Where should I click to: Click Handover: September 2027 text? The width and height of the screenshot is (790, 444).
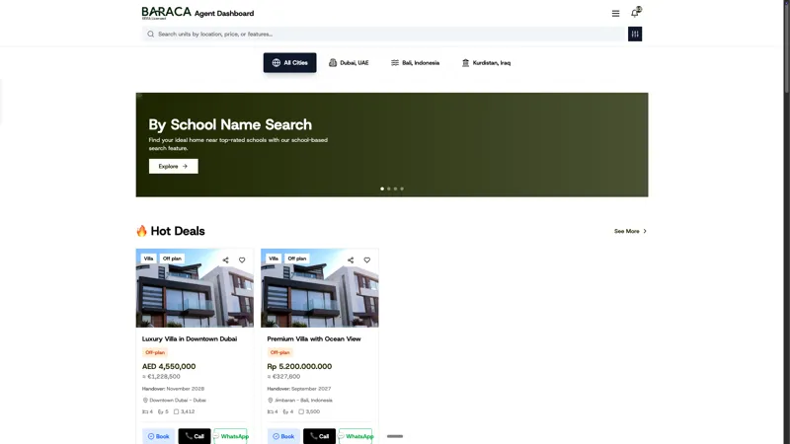[299, 389]
